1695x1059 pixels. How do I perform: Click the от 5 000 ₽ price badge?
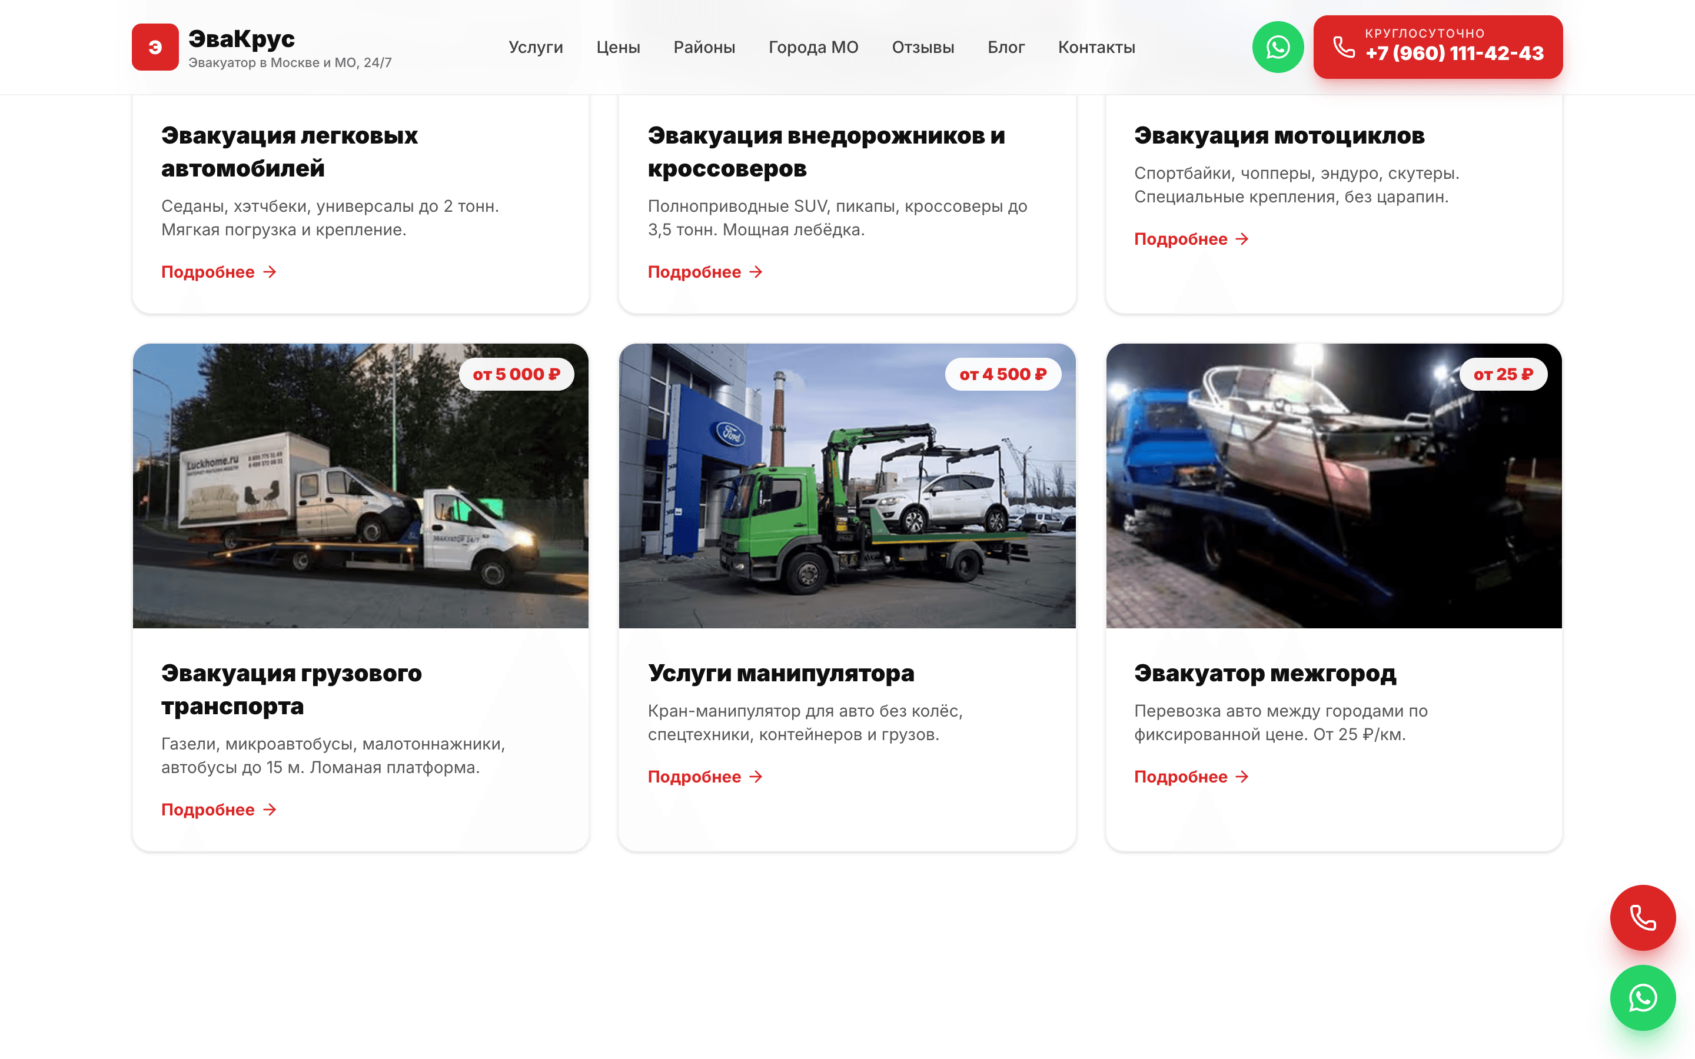(516, 375)
